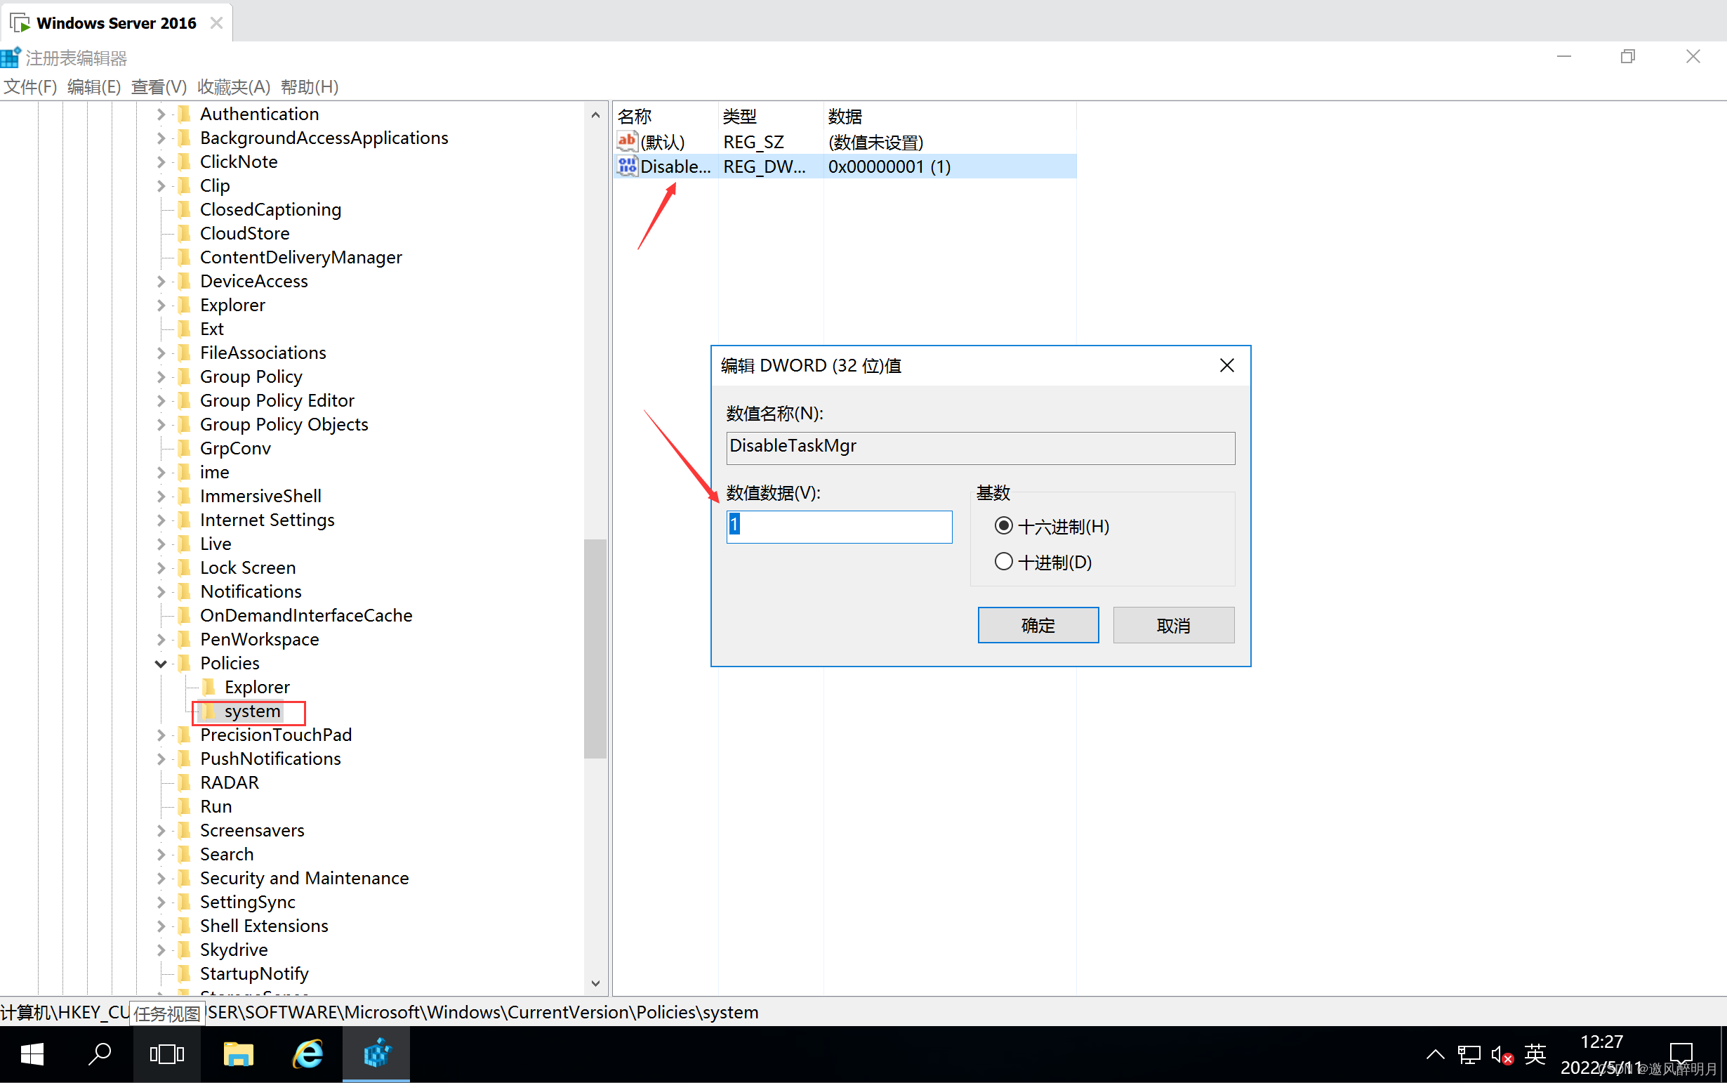The width and height of the screenshot is (1727, 1083).
Task: Click the tree scrollbar up arrow
Action: [595, 114]
